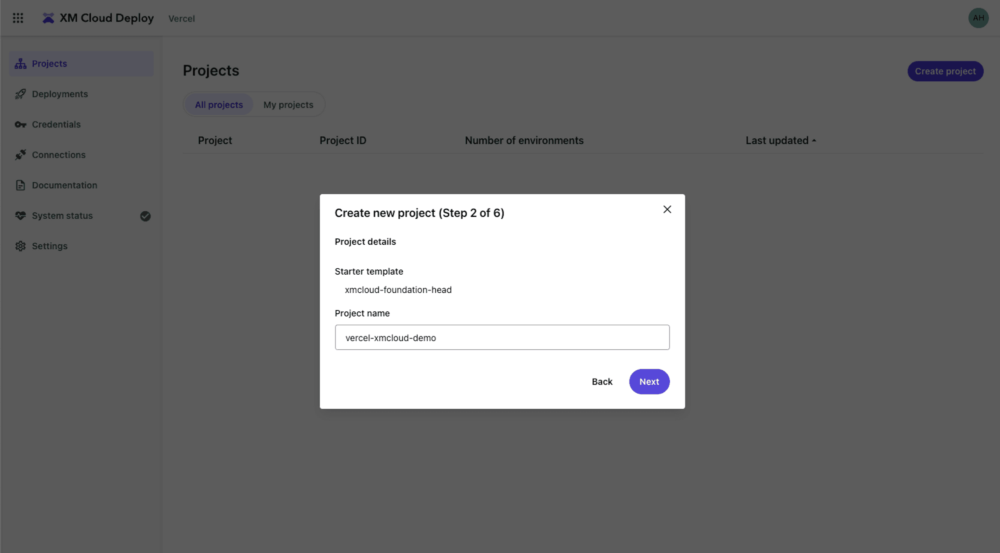
Task: Close the Create new project dialog
Action: (x=667, y=209)
